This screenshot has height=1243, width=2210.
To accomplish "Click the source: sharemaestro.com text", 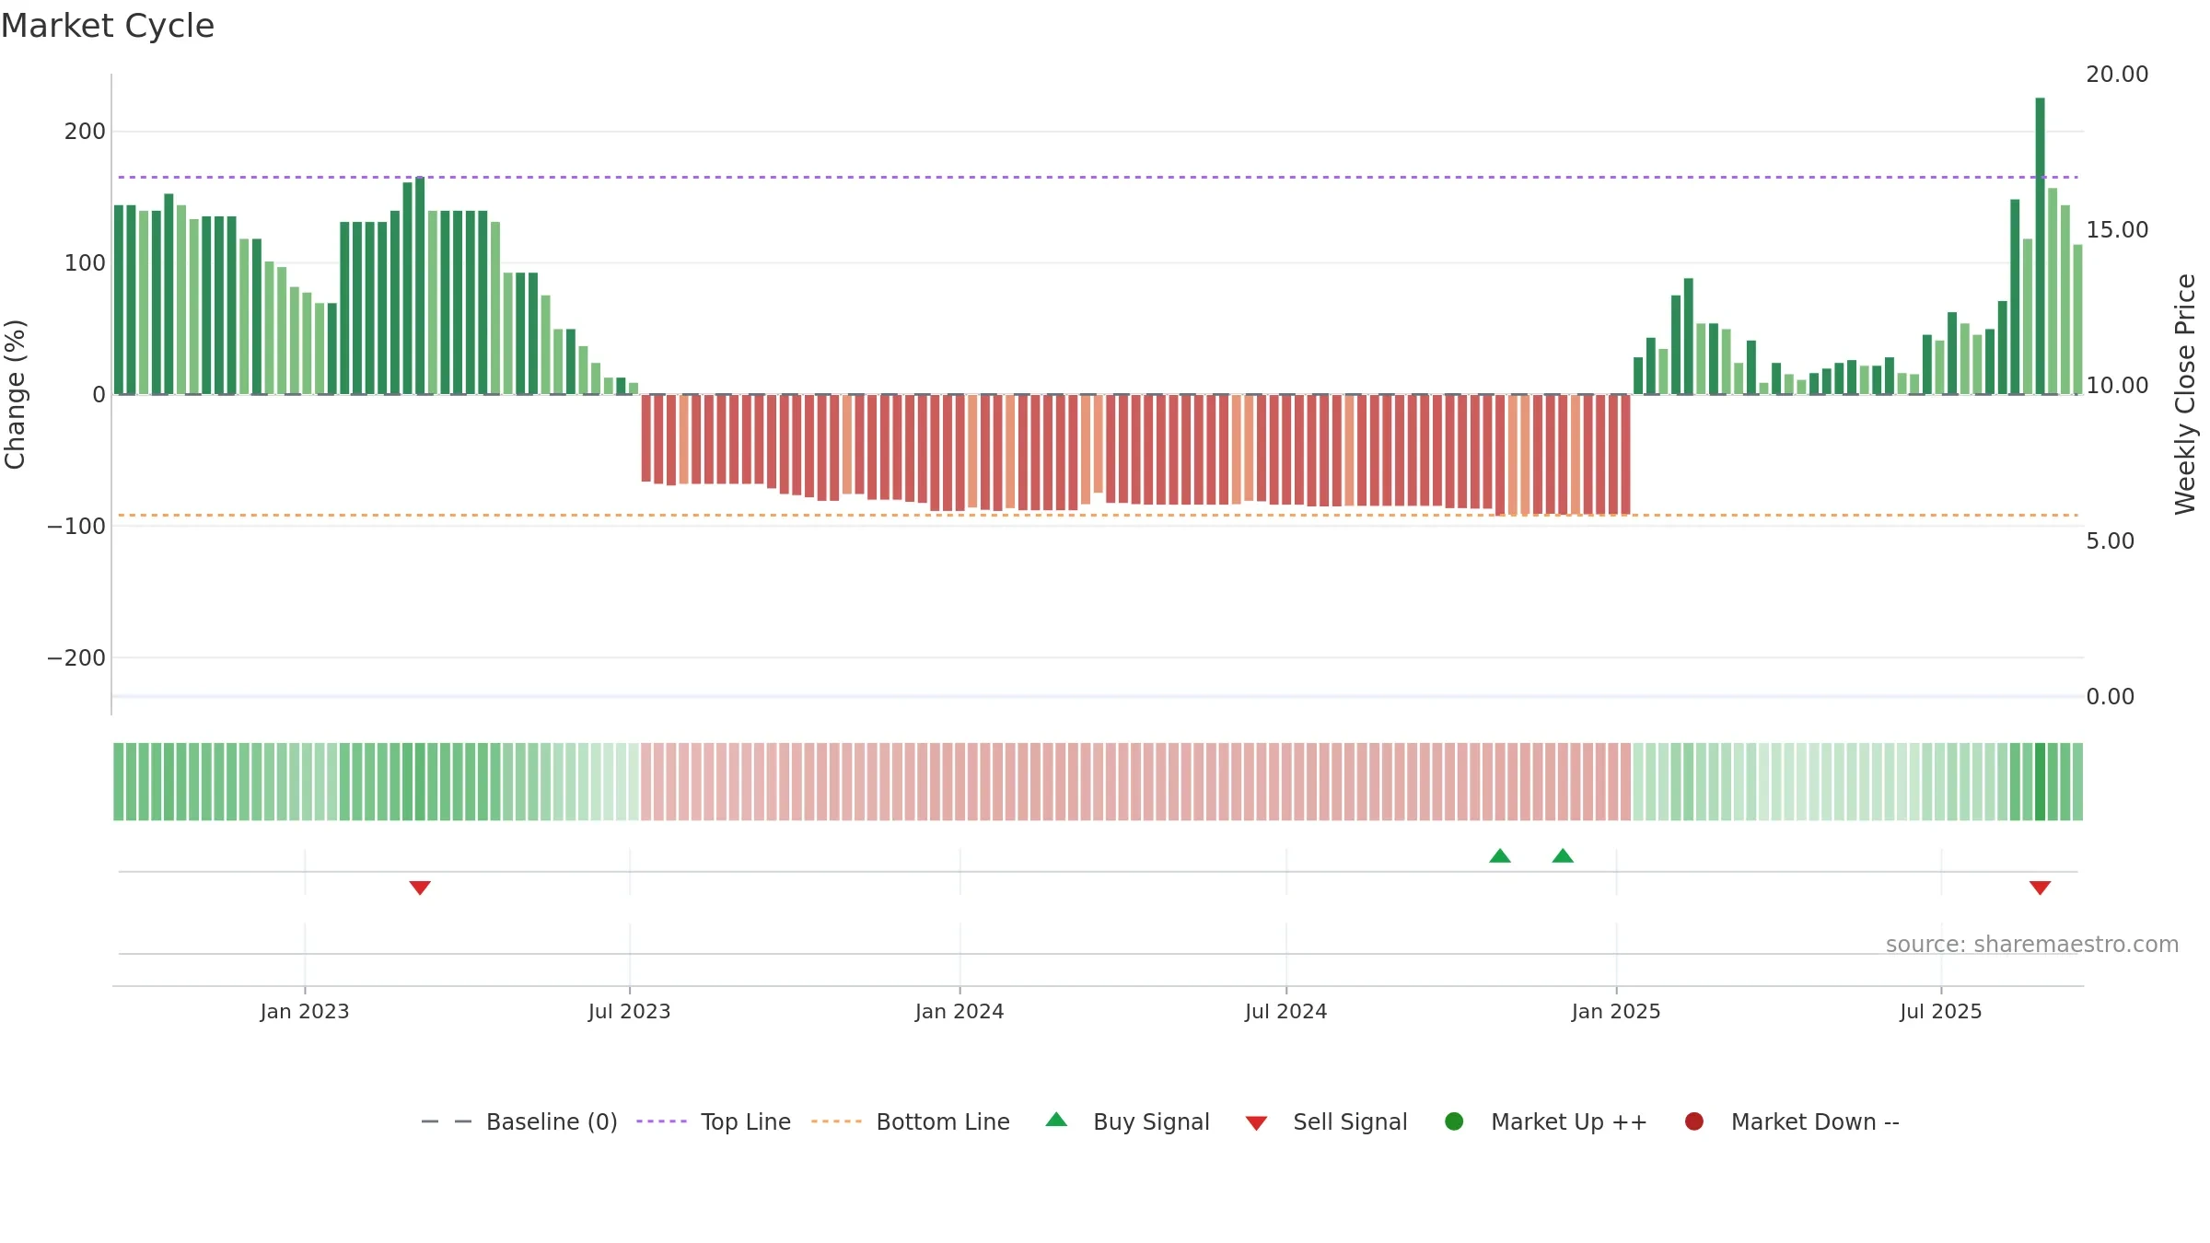I will tap(2032, 944).
